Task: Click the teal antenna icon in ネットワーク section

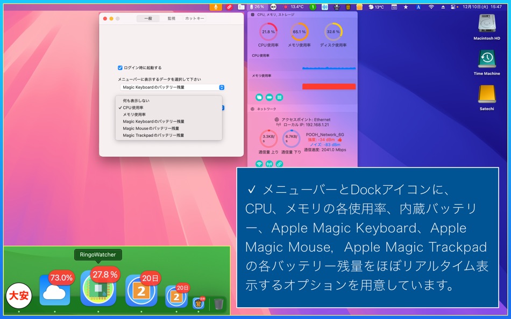Action: (269, 164)
